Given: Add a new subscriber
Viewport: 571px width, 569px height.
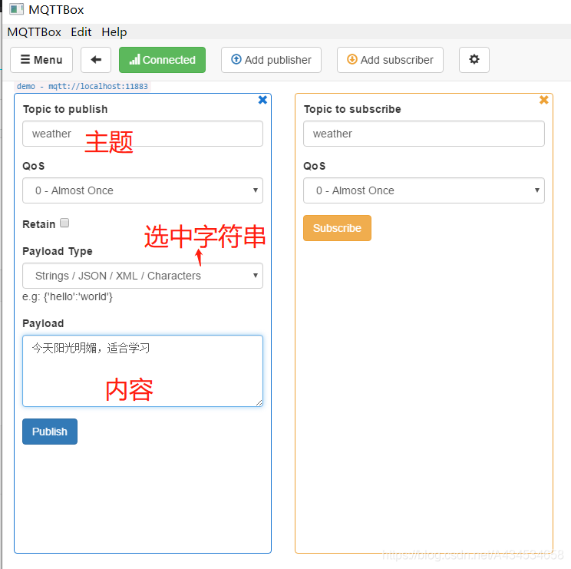Looking at the screenshot, I should click(x=390, y=60).
